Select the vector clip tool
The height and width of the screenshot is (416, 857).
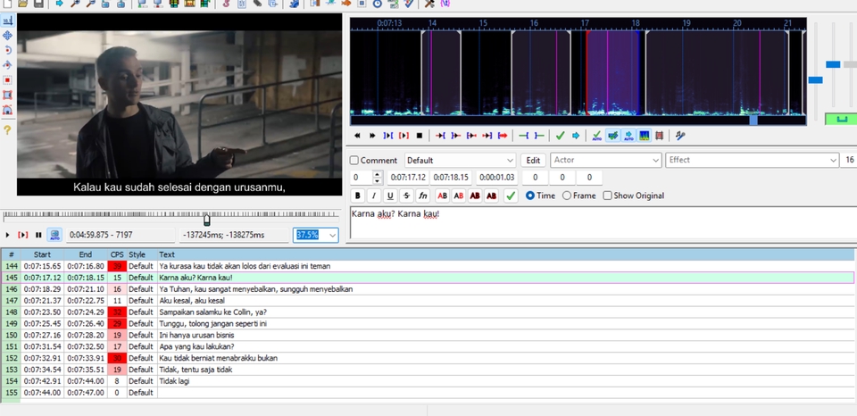coord(8,110)
